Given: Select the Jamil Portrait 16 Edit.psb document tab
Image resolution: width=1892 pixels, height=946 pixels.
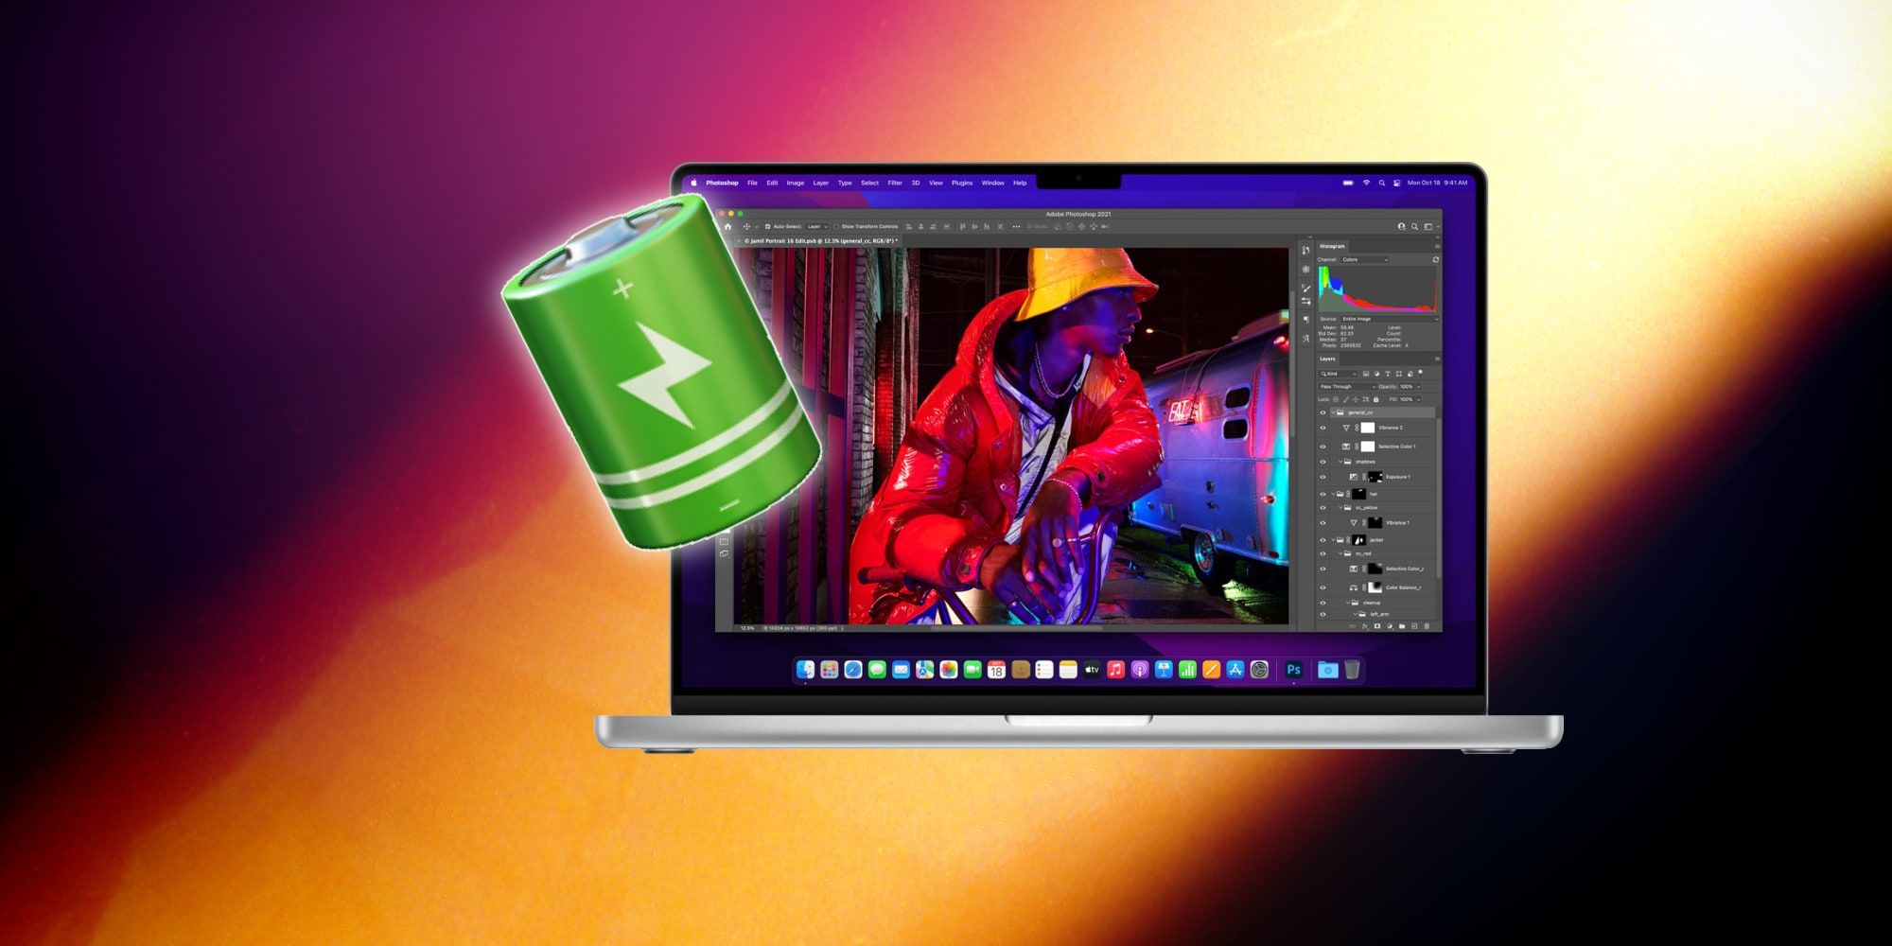Looking at the screenshot, I should coord(820,241).
